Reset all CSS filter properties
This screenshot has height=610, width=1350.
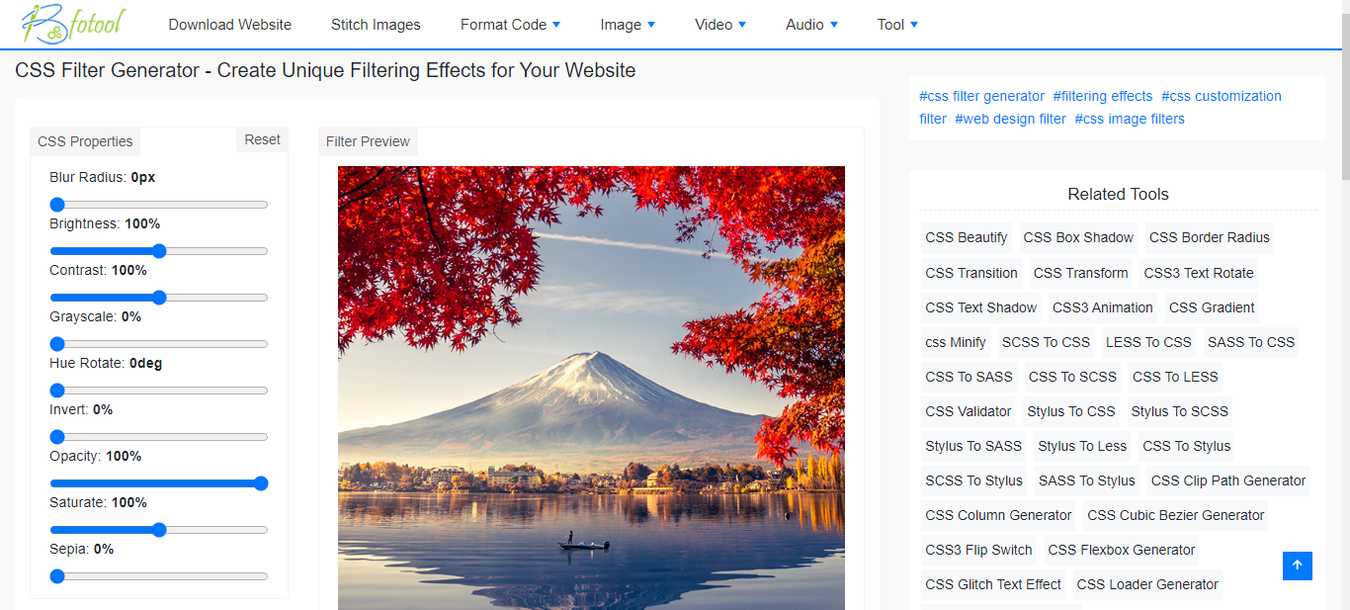coord(261,139)
